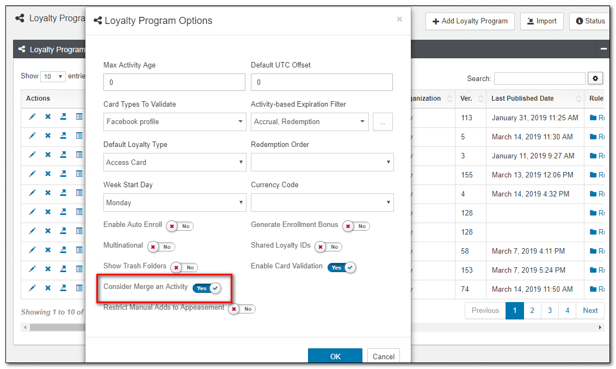Click OK to save options
This screenshot has height=369, width=616.
[x=335, y=356]
